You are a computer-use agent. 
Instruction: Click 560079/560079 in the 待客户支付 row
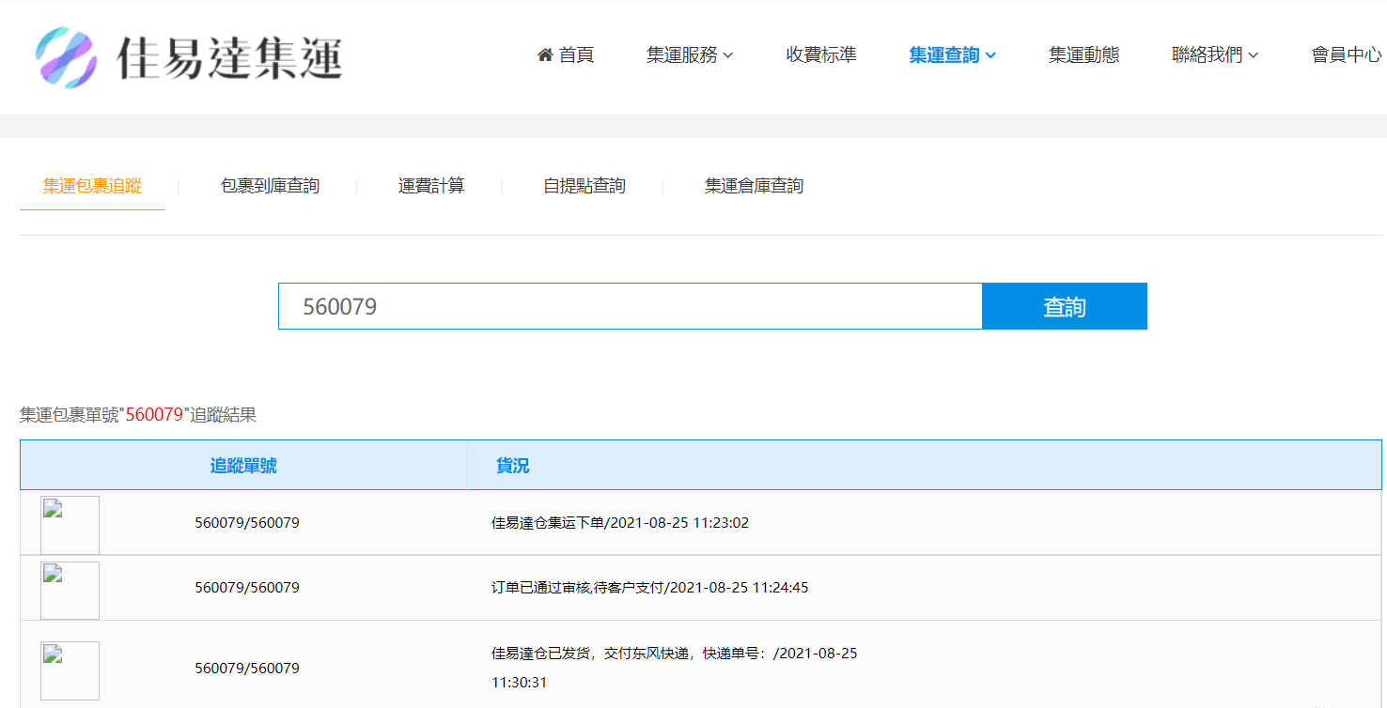tap(247, 588)
